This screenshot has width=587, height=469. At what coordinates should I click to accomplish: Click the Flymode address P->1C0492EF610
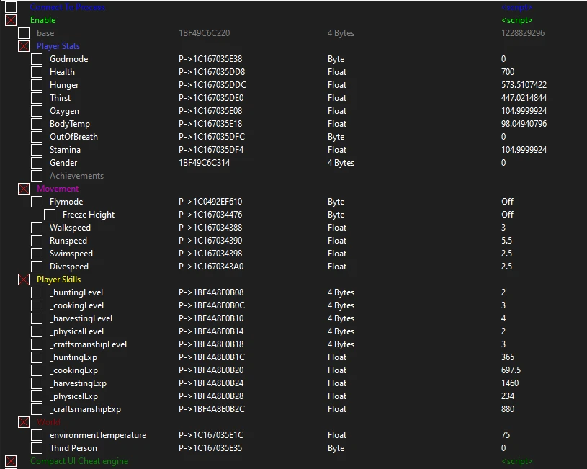click(210, 202)
